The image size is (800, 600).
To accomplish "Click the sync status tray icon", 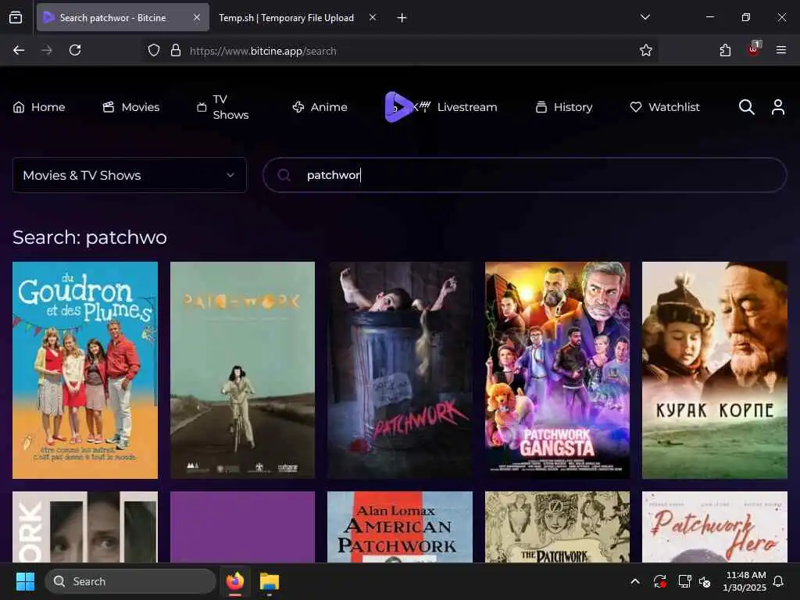I will click(659, 581).
